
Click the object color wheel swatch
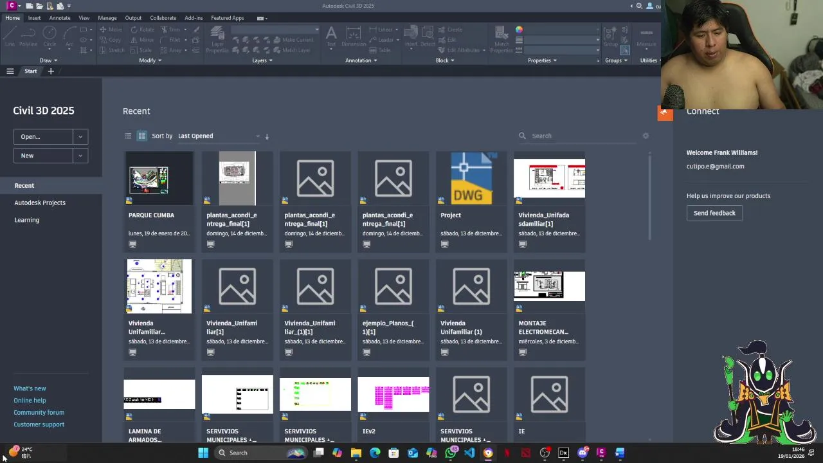[519, 30]
